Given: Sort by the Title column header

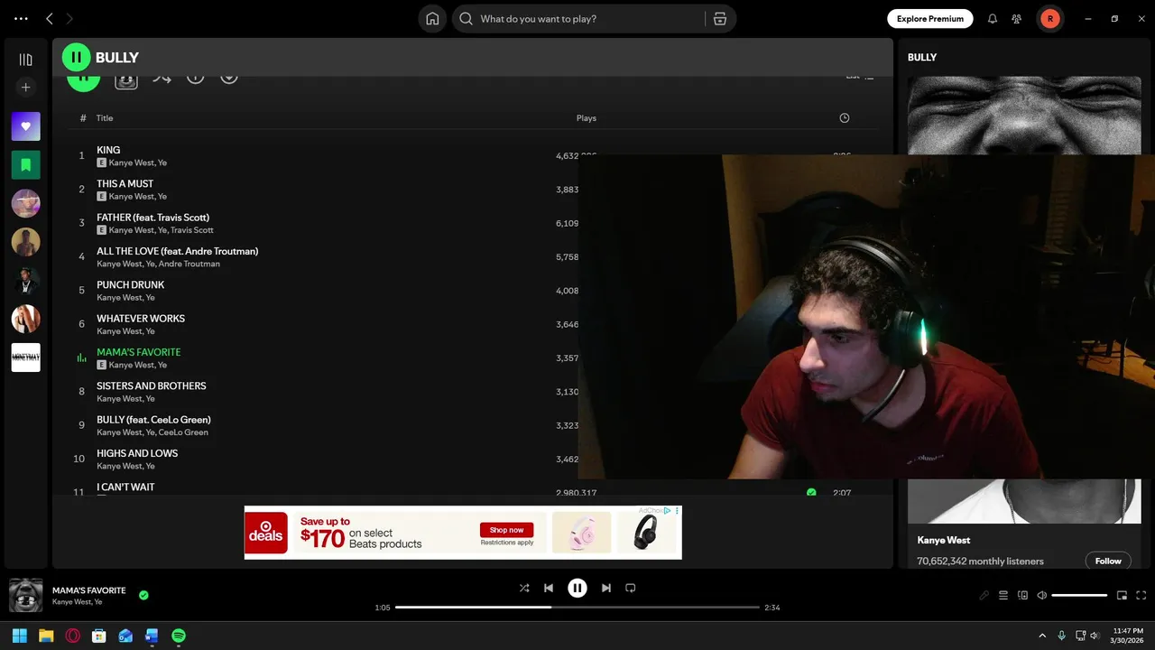Looking at the screenshot, I should (x=105, y=118).
